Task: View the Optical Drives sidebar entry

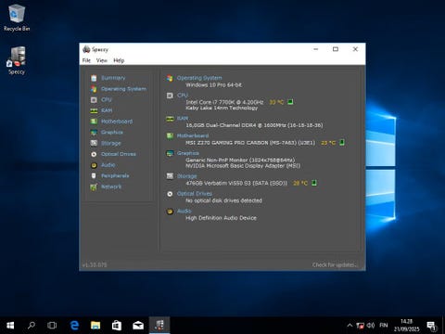Action: click(119, 154)
